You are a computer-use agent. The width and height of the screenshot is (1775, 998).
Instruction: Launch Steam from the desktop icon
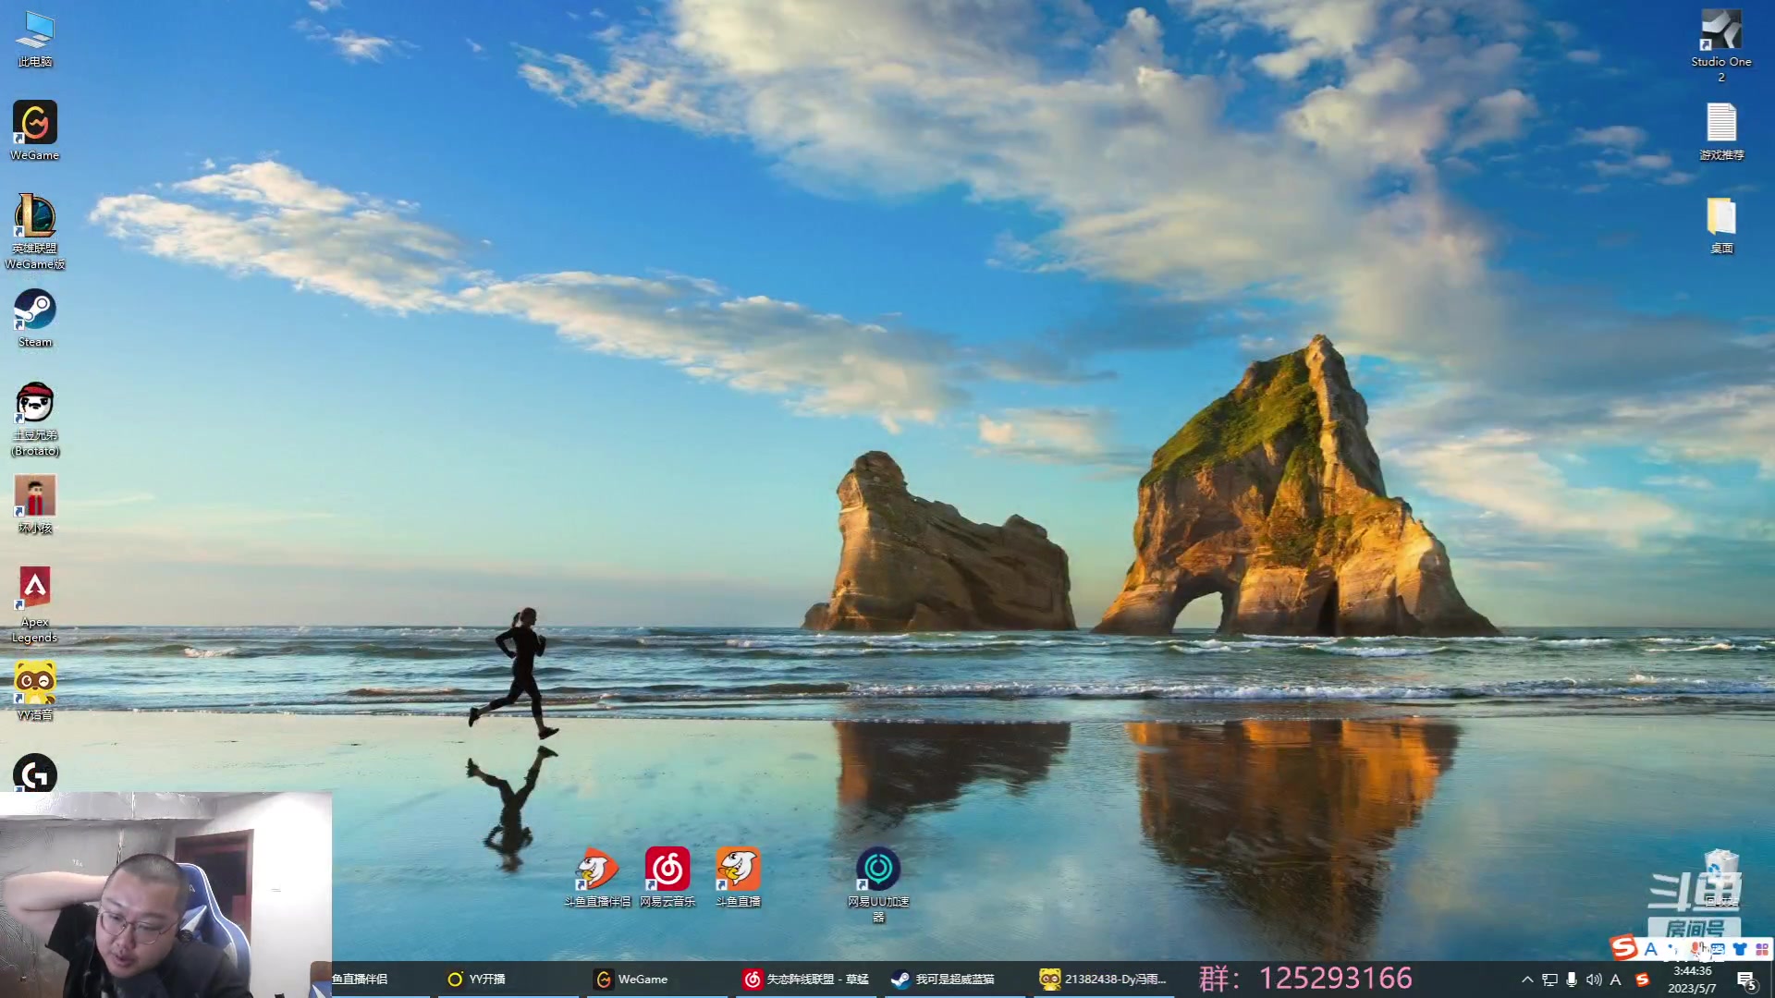click(34, 310)
